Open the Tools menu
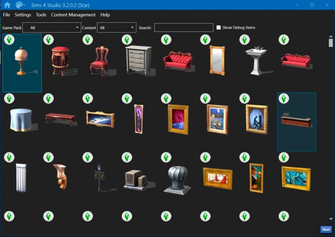Viewport: 335px width, 237px height. 41,15
